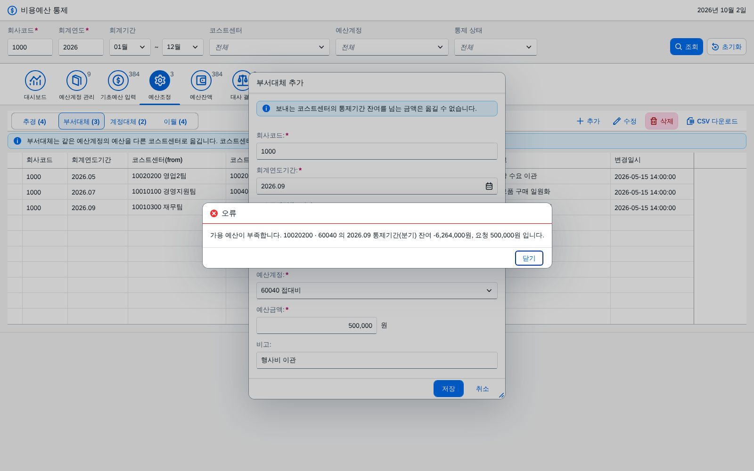
Task: Open the 예산잔액 wallet icon
Action: (x=201, y=81)
